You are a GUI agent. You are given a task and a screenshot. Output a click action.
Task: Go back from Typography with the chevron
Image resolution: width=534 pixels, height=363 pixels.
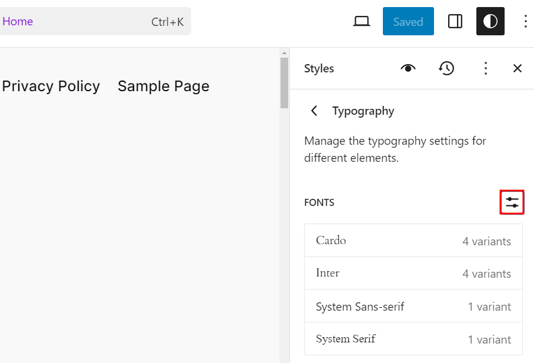(313, 111)
